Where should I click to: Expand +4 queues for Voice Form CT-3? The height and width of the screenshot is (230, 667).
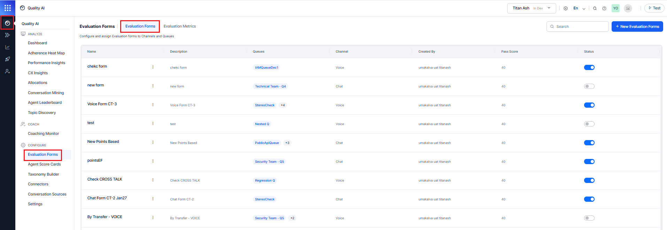(x=283, y=105)
